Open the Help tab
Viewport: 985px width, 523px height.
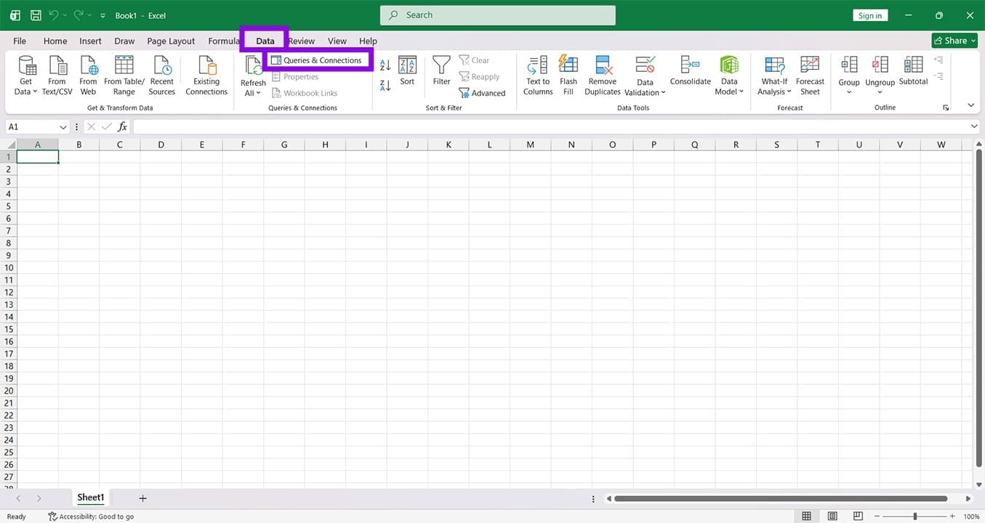[x=368, y=41]
